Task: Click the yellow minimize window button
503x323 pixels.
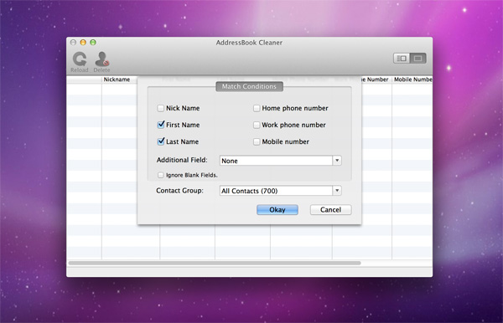Action: (x=83, y=42)
